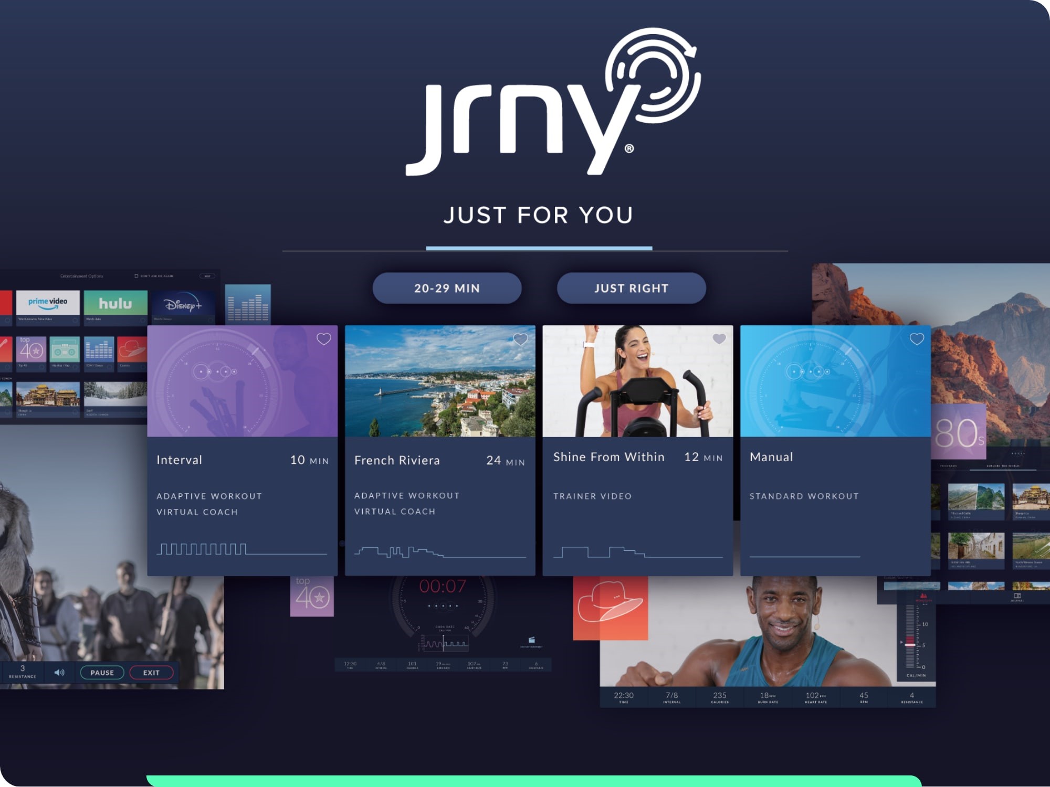Open the Journal icon in bottom bar

point(1017,597)
